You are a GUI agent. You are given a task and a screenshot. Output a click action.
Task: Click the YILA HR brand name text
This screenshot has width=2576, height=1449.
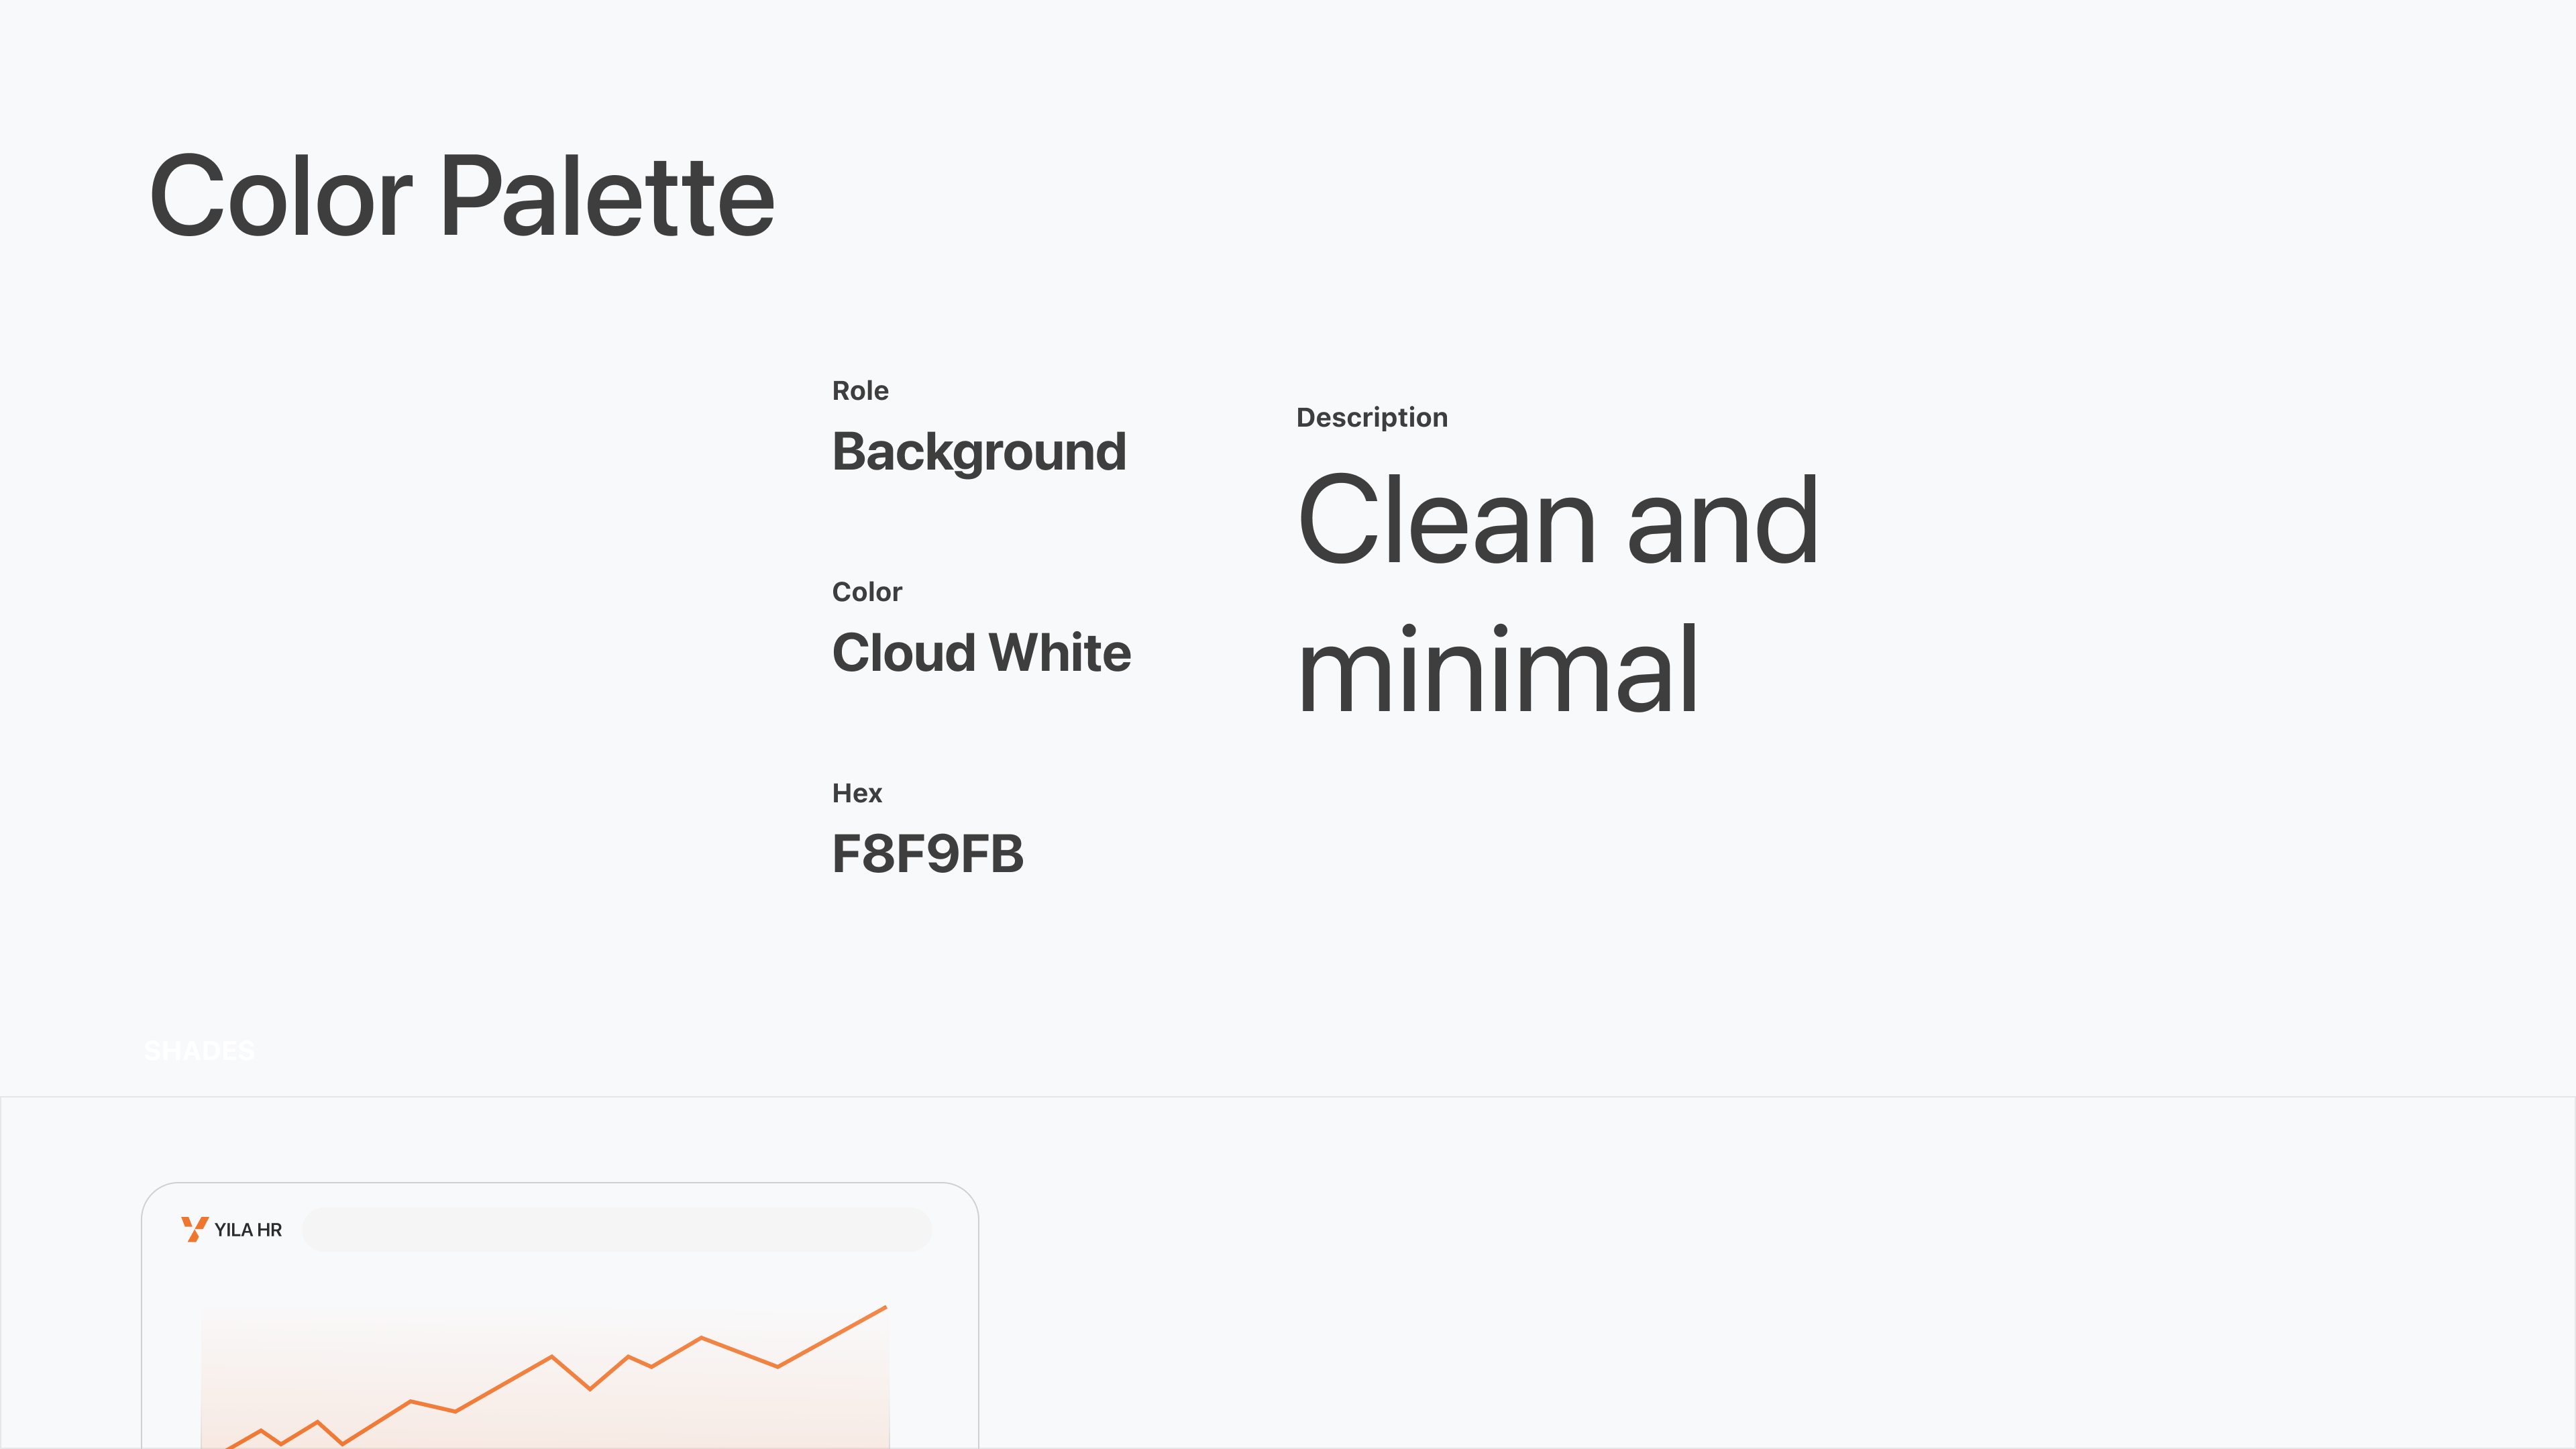(x=248, y=1230)
